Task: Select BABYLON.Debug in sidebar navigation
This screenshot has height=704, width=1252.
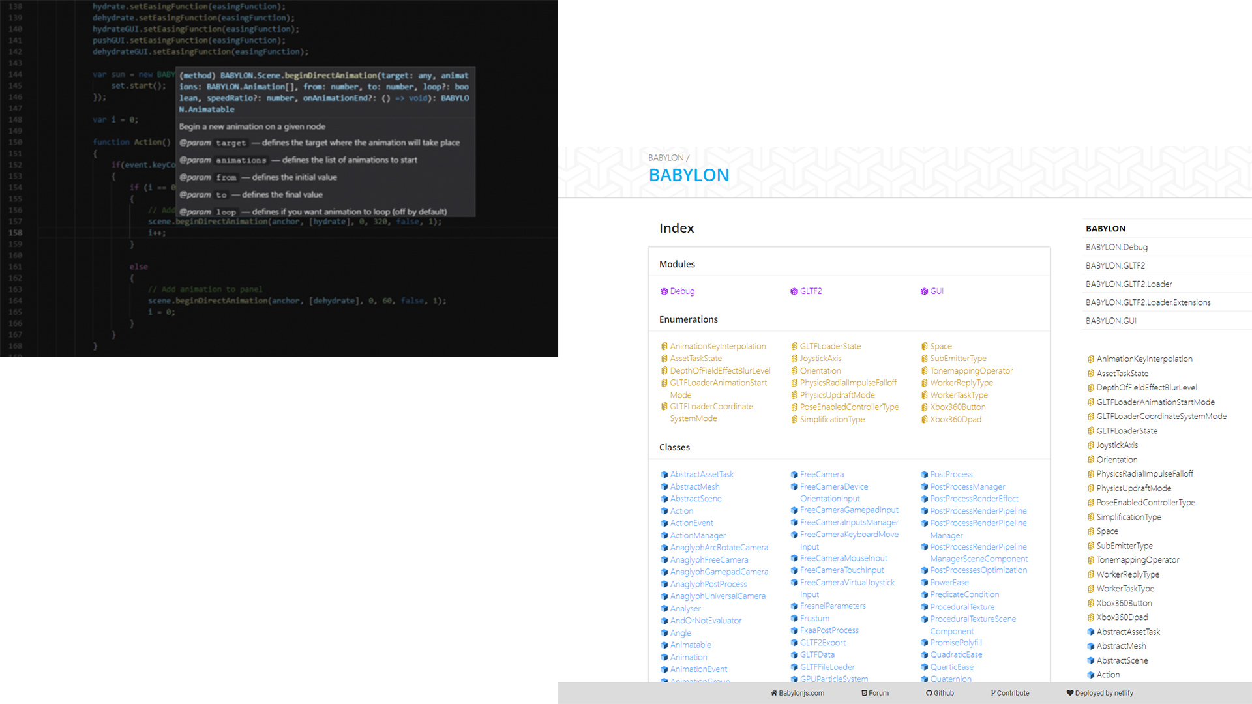Action: [1116, 247]
